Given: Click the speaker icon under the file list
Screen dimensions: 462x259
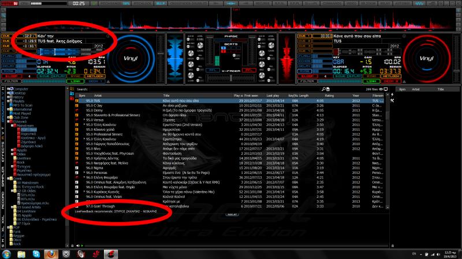Looking at the screenshot, I should click(x=78, y=246).
